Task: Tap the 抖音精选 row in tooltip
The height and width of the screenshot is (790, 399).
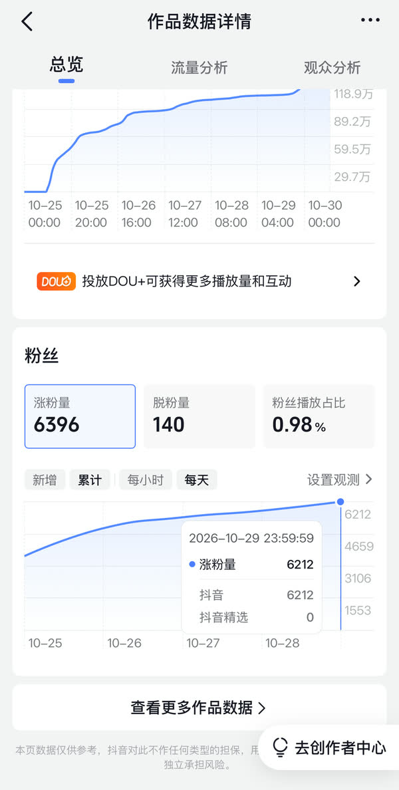Action: tap(251, 617)
